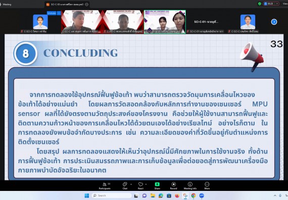Click the Unmute button on the participant tile
Screen dimensions: 288x200
(52, 13)
